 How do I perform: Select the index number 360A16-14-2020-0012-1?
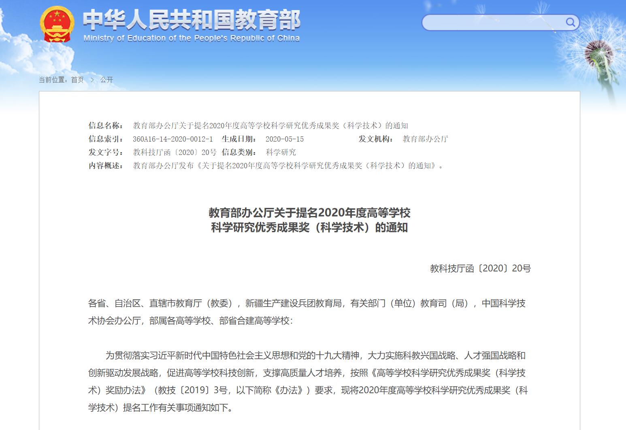[173, 139]
